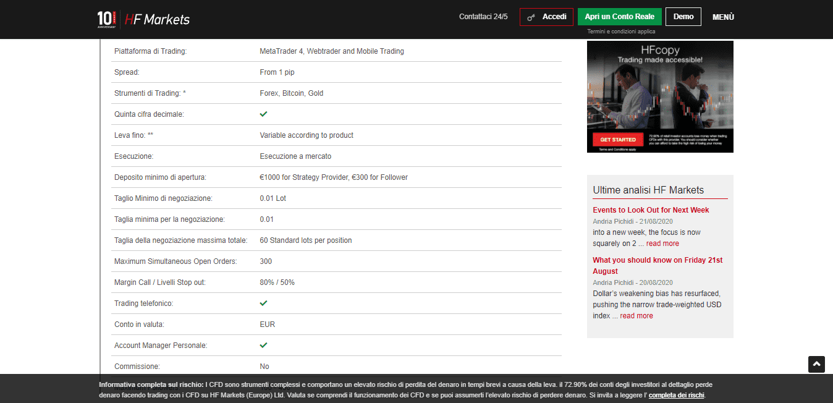Viewport: 833px width, 403px height.
Task: Click Taglia minima per la negoziazione label
Action: (169, 219)
